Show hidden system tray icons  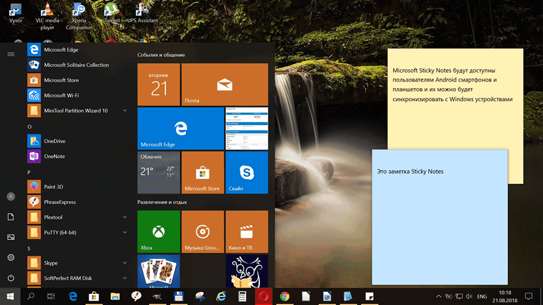439,297
